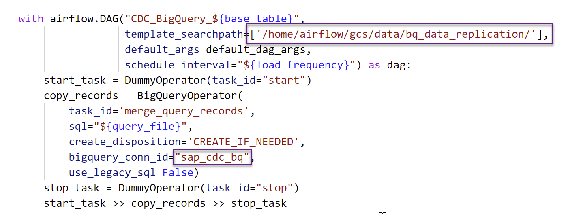The height and width of the screenshot is (214, 568).
Task: Click the "sap_cdc_bq" connection string
Action: pyautogui.click(x=212, y=157)
